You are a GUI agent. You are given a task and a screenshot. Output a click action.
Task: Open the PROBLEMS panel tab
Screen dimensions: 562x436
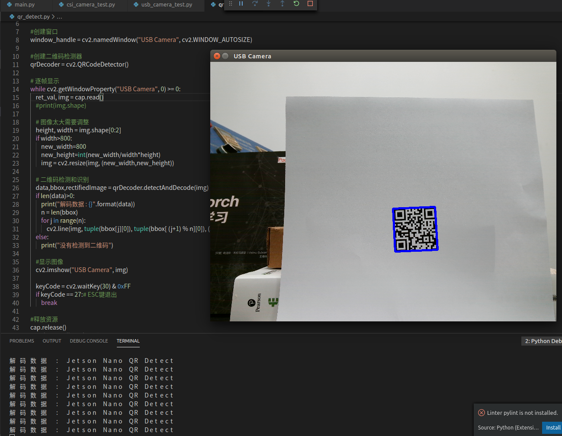pyautogui.click(x=22, y=341)
